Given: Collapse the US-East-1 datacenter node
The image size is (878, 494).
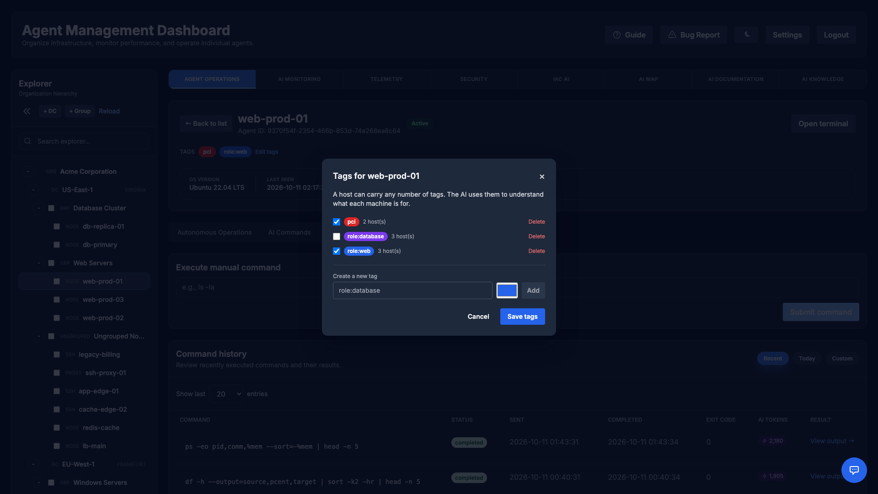Looking at the screenshot, I should coord(33,190).
